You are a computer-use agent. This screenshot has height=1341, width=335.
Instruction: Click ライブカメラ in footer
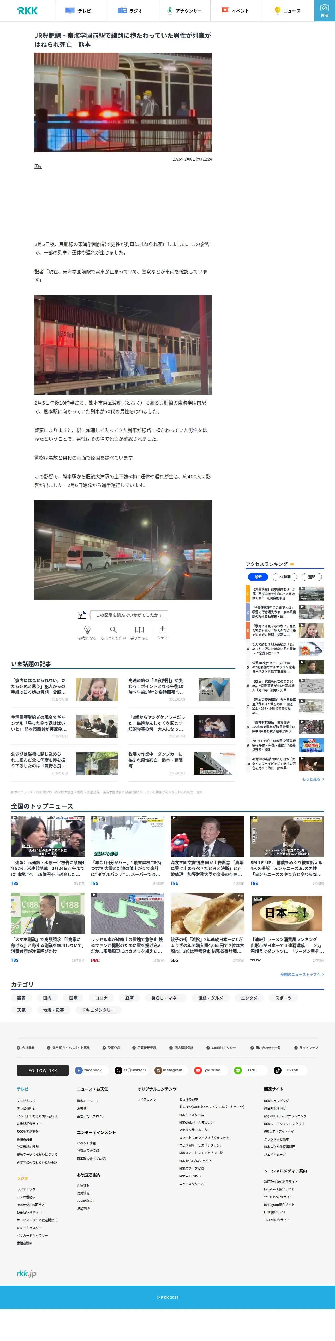pos(146,1099)
